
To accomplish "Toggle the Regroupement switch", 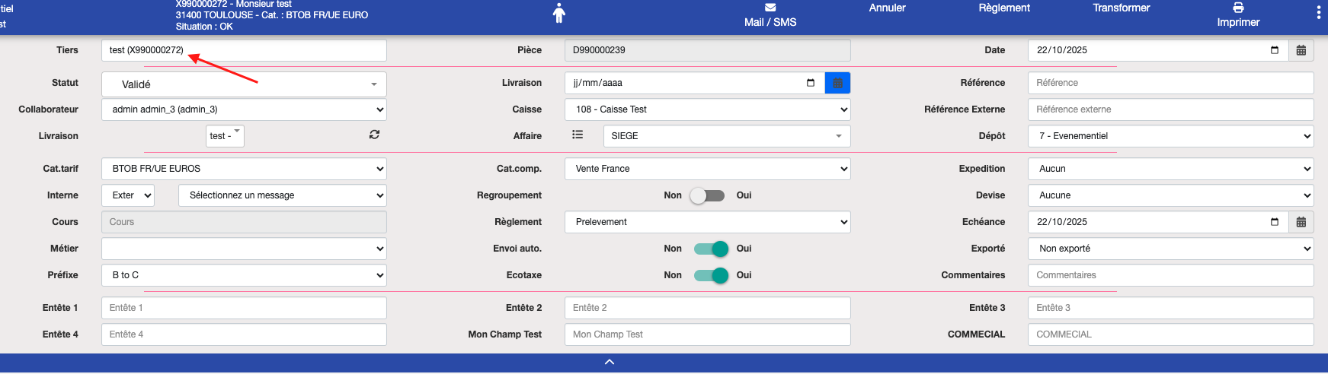I will click(x=708, y=195).
